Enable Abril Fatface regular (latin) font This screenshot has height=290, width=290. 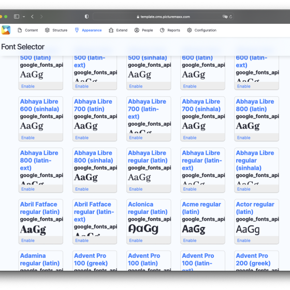pyautogui.click(x=28, y=240)
